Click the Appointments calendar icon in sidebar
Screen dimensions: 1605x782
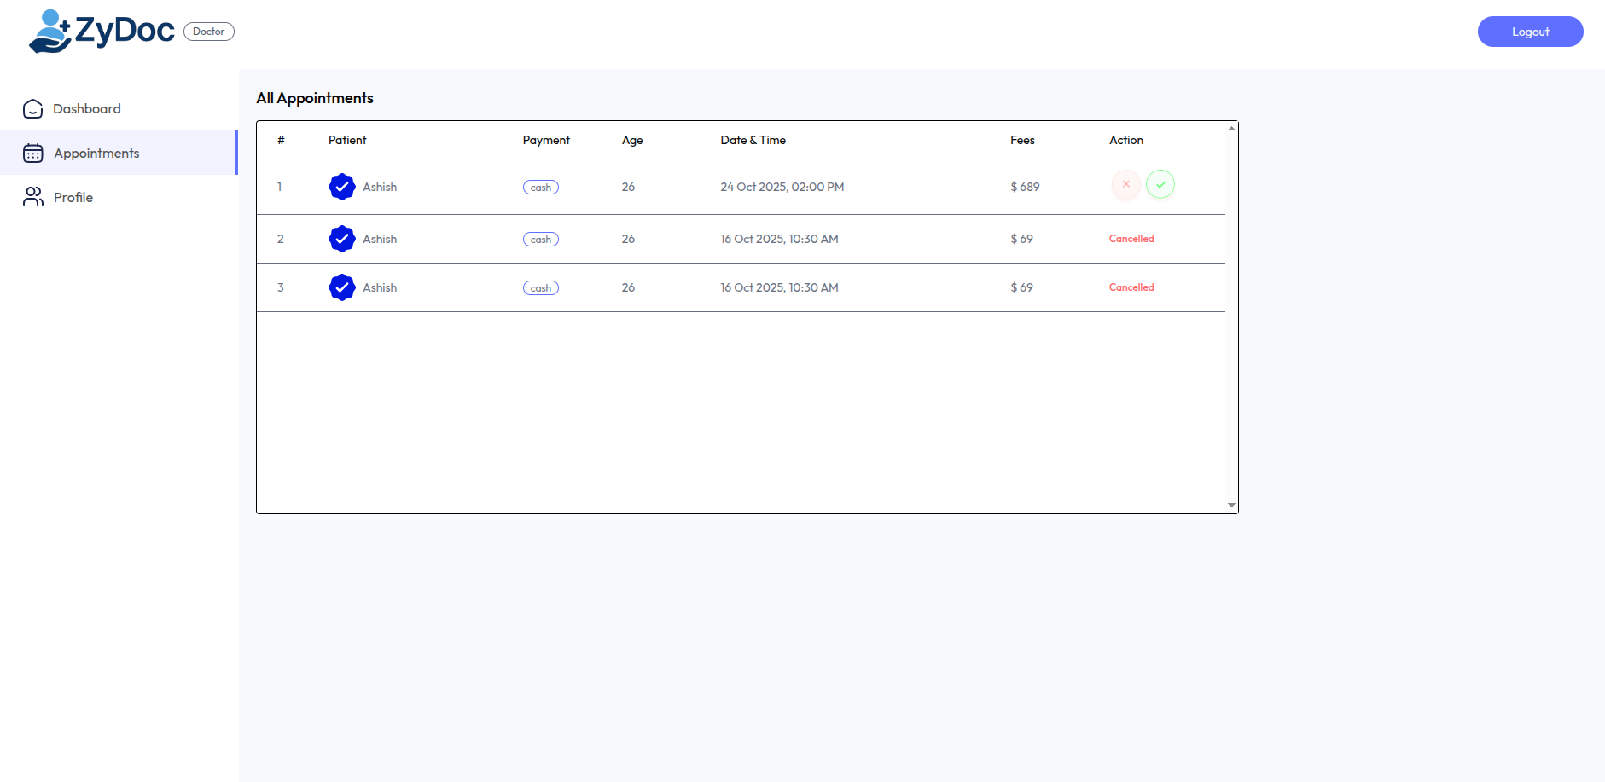(x=33, y=154)
